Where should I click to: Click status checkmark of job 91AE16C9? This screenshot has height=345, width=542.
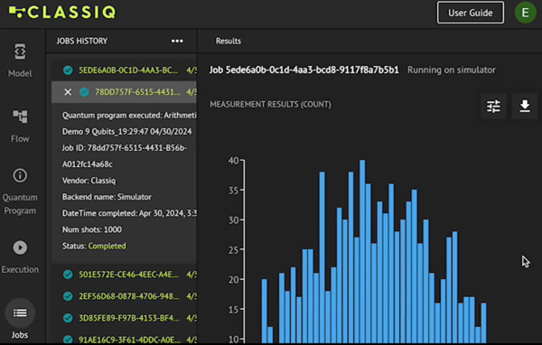pyautogui.click(x=68, y=340)
